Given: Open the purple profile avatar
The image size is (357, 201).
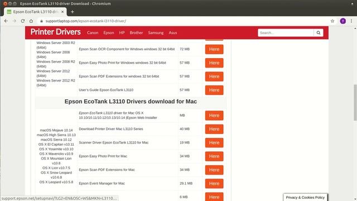Looking at the screenshot, I should (x=343, y=21).
